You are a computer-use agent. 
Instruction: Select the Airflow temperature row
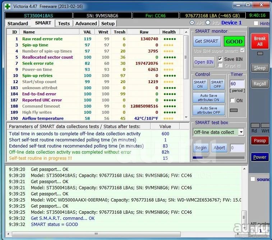point(95,118)
